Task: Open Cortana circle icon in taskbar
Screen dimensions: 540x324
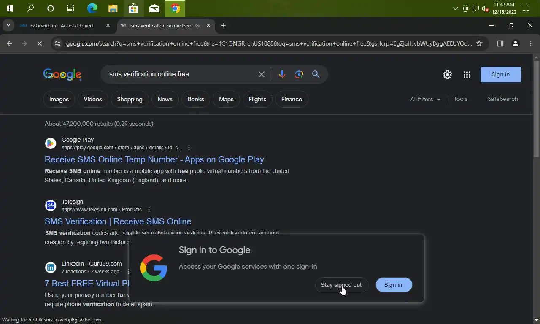Action: click(51, 8)
